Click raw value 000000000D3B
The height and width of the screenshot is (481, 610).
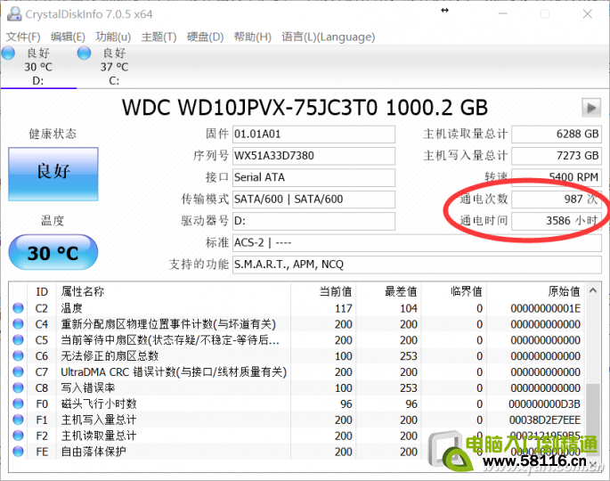click(x=544, y=404)
